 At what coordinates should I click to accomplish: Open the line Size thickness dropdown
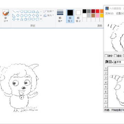click(60, 16)
